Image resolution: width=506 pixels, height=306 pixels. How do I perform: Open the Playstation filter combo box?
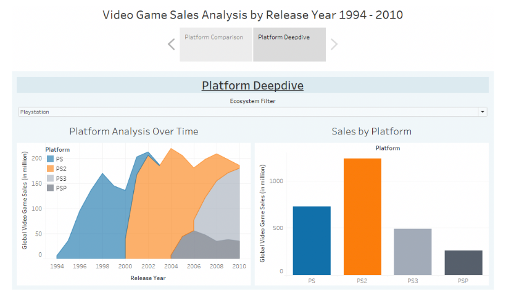pos(252,112)
